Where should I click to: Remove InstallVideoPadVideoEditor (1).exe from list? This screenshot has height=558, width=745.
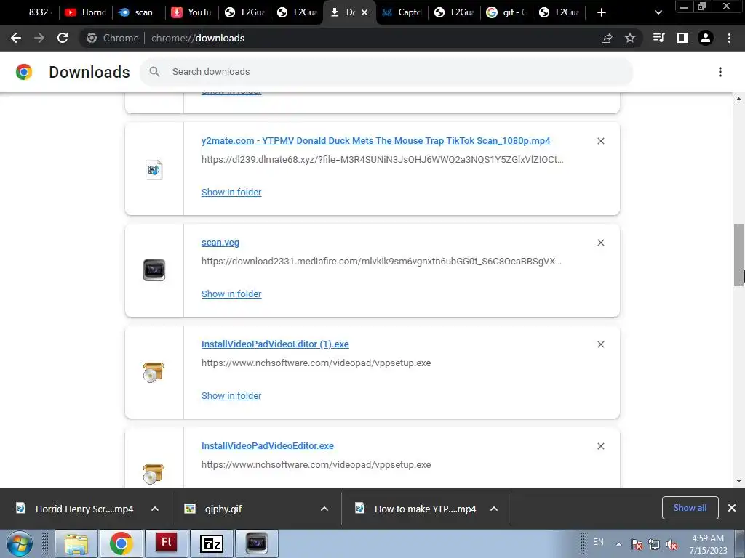[600, 344]
